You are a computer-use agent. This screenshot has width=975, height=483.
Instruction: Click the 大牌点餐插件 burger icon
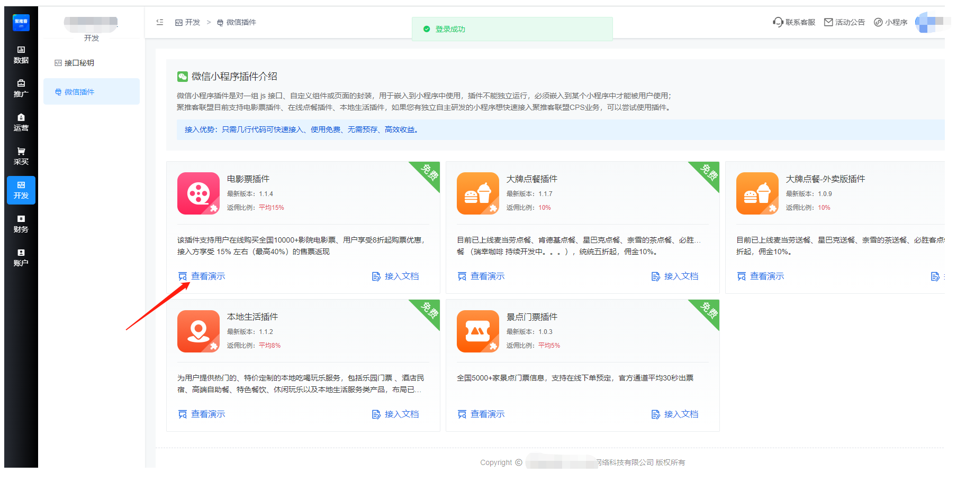coord(478,193)
